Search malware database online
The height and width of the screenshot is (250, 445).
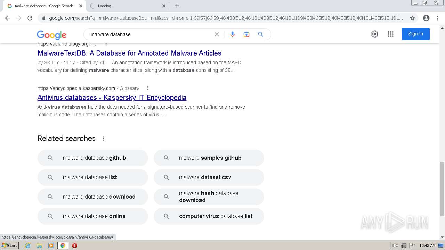coord(93,216)
